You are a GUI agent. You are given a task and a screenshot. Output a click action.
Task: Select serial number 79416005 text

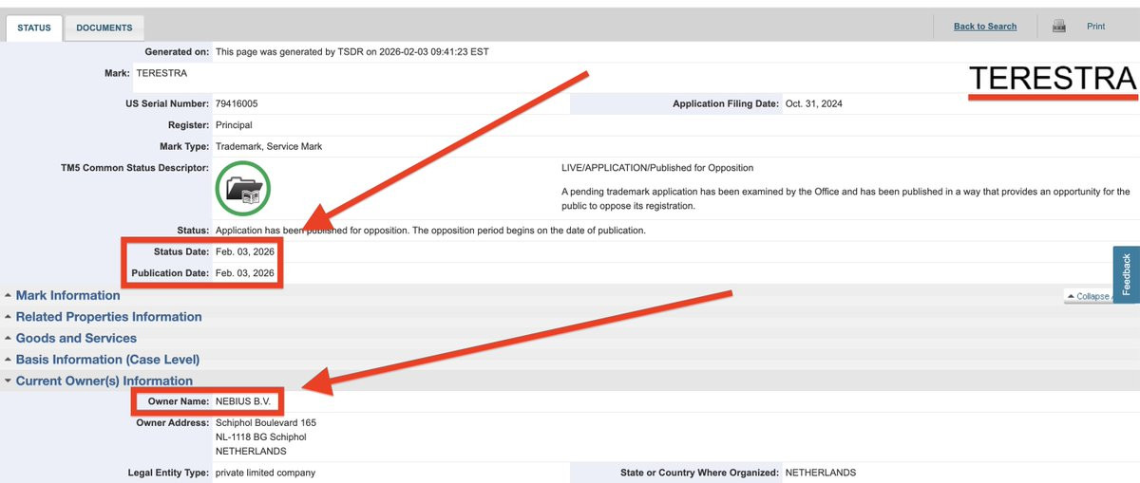click(237, 104)
